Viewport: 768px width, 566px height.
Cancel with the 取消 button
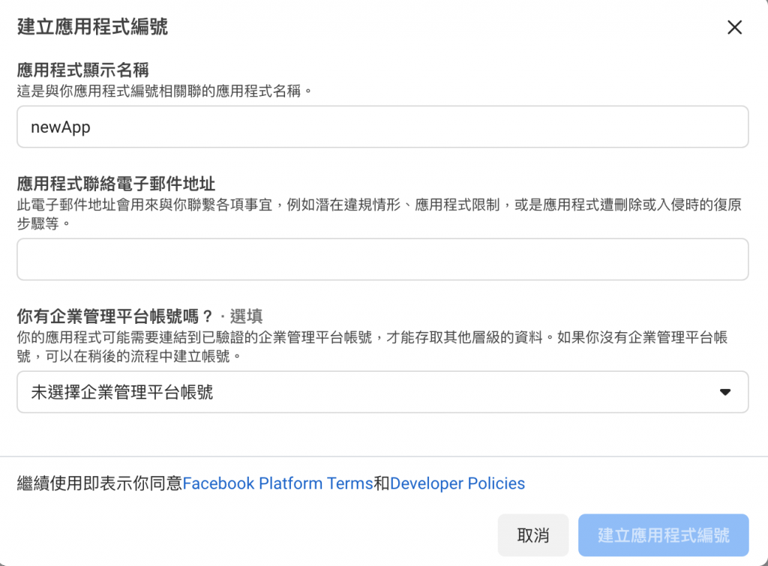[x=533, y=535]
